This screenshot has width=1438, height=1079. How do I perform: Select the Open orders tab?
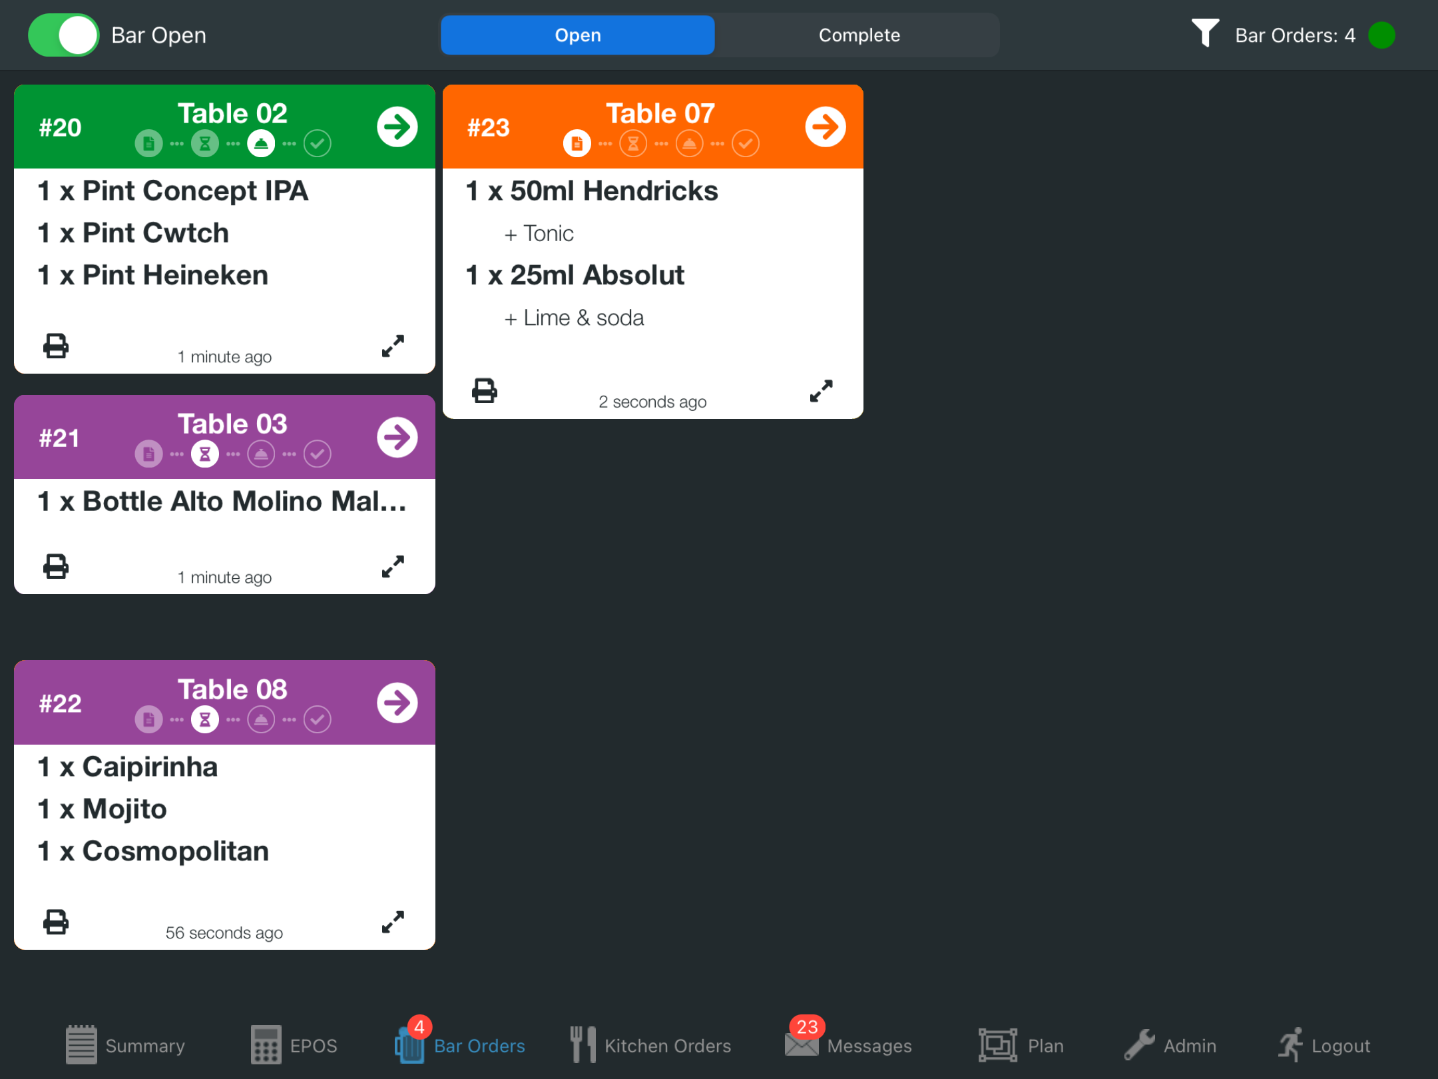pos(577,35)
